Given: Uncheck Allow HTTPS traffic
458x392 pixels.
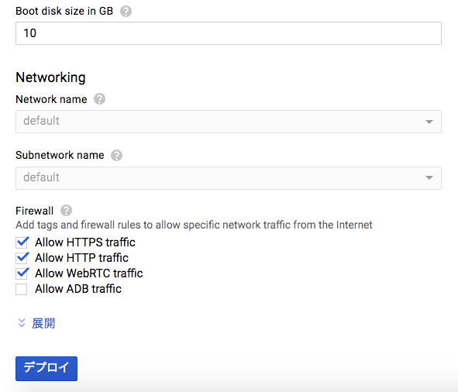Looking at the screenshot, I should tap(22, 242).
